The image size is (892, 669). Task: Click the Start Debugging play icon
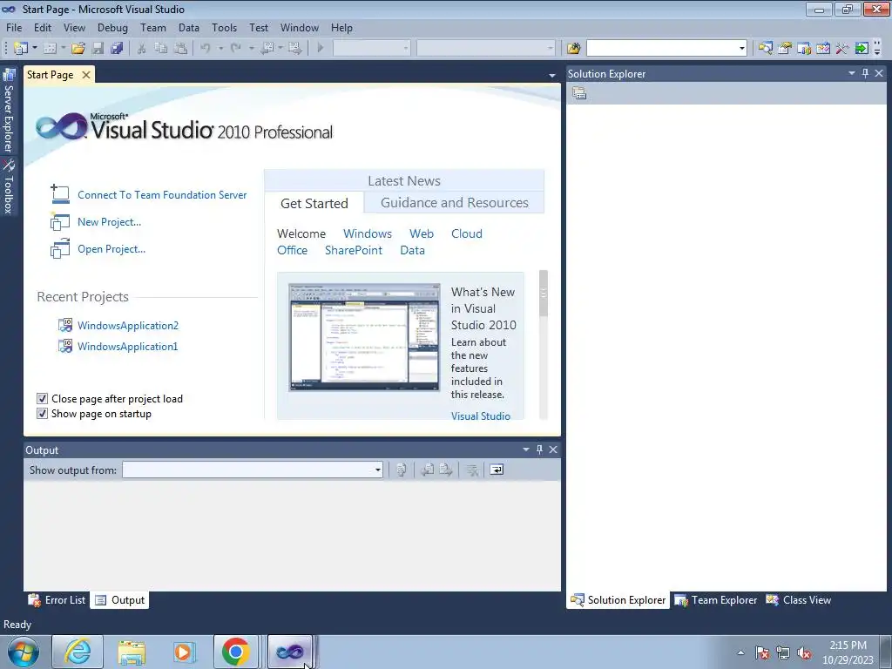click(x=321, y=49)
